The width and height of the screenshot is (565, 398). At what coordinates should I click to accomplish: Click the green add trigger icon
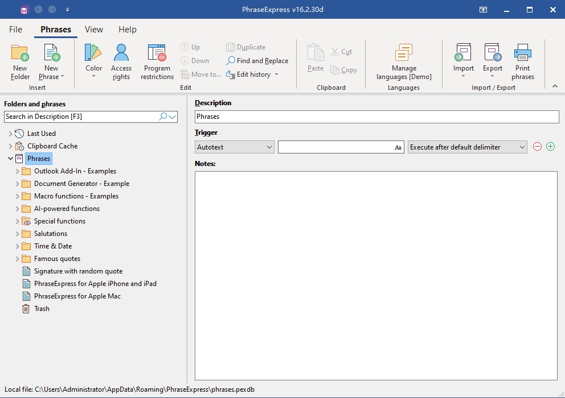pyautogui.click(x=550, y=147)
